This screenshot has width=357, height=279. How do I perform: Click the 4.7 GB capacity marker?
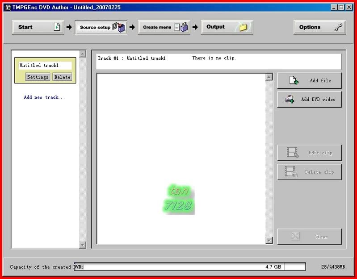point(273,267)
